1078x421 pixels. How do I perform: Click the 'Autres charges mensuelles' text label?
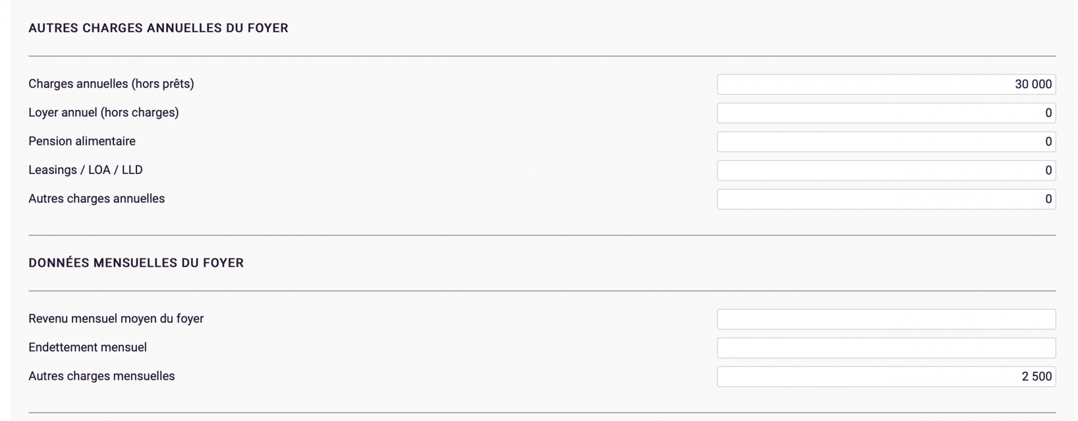click(102, 376)
